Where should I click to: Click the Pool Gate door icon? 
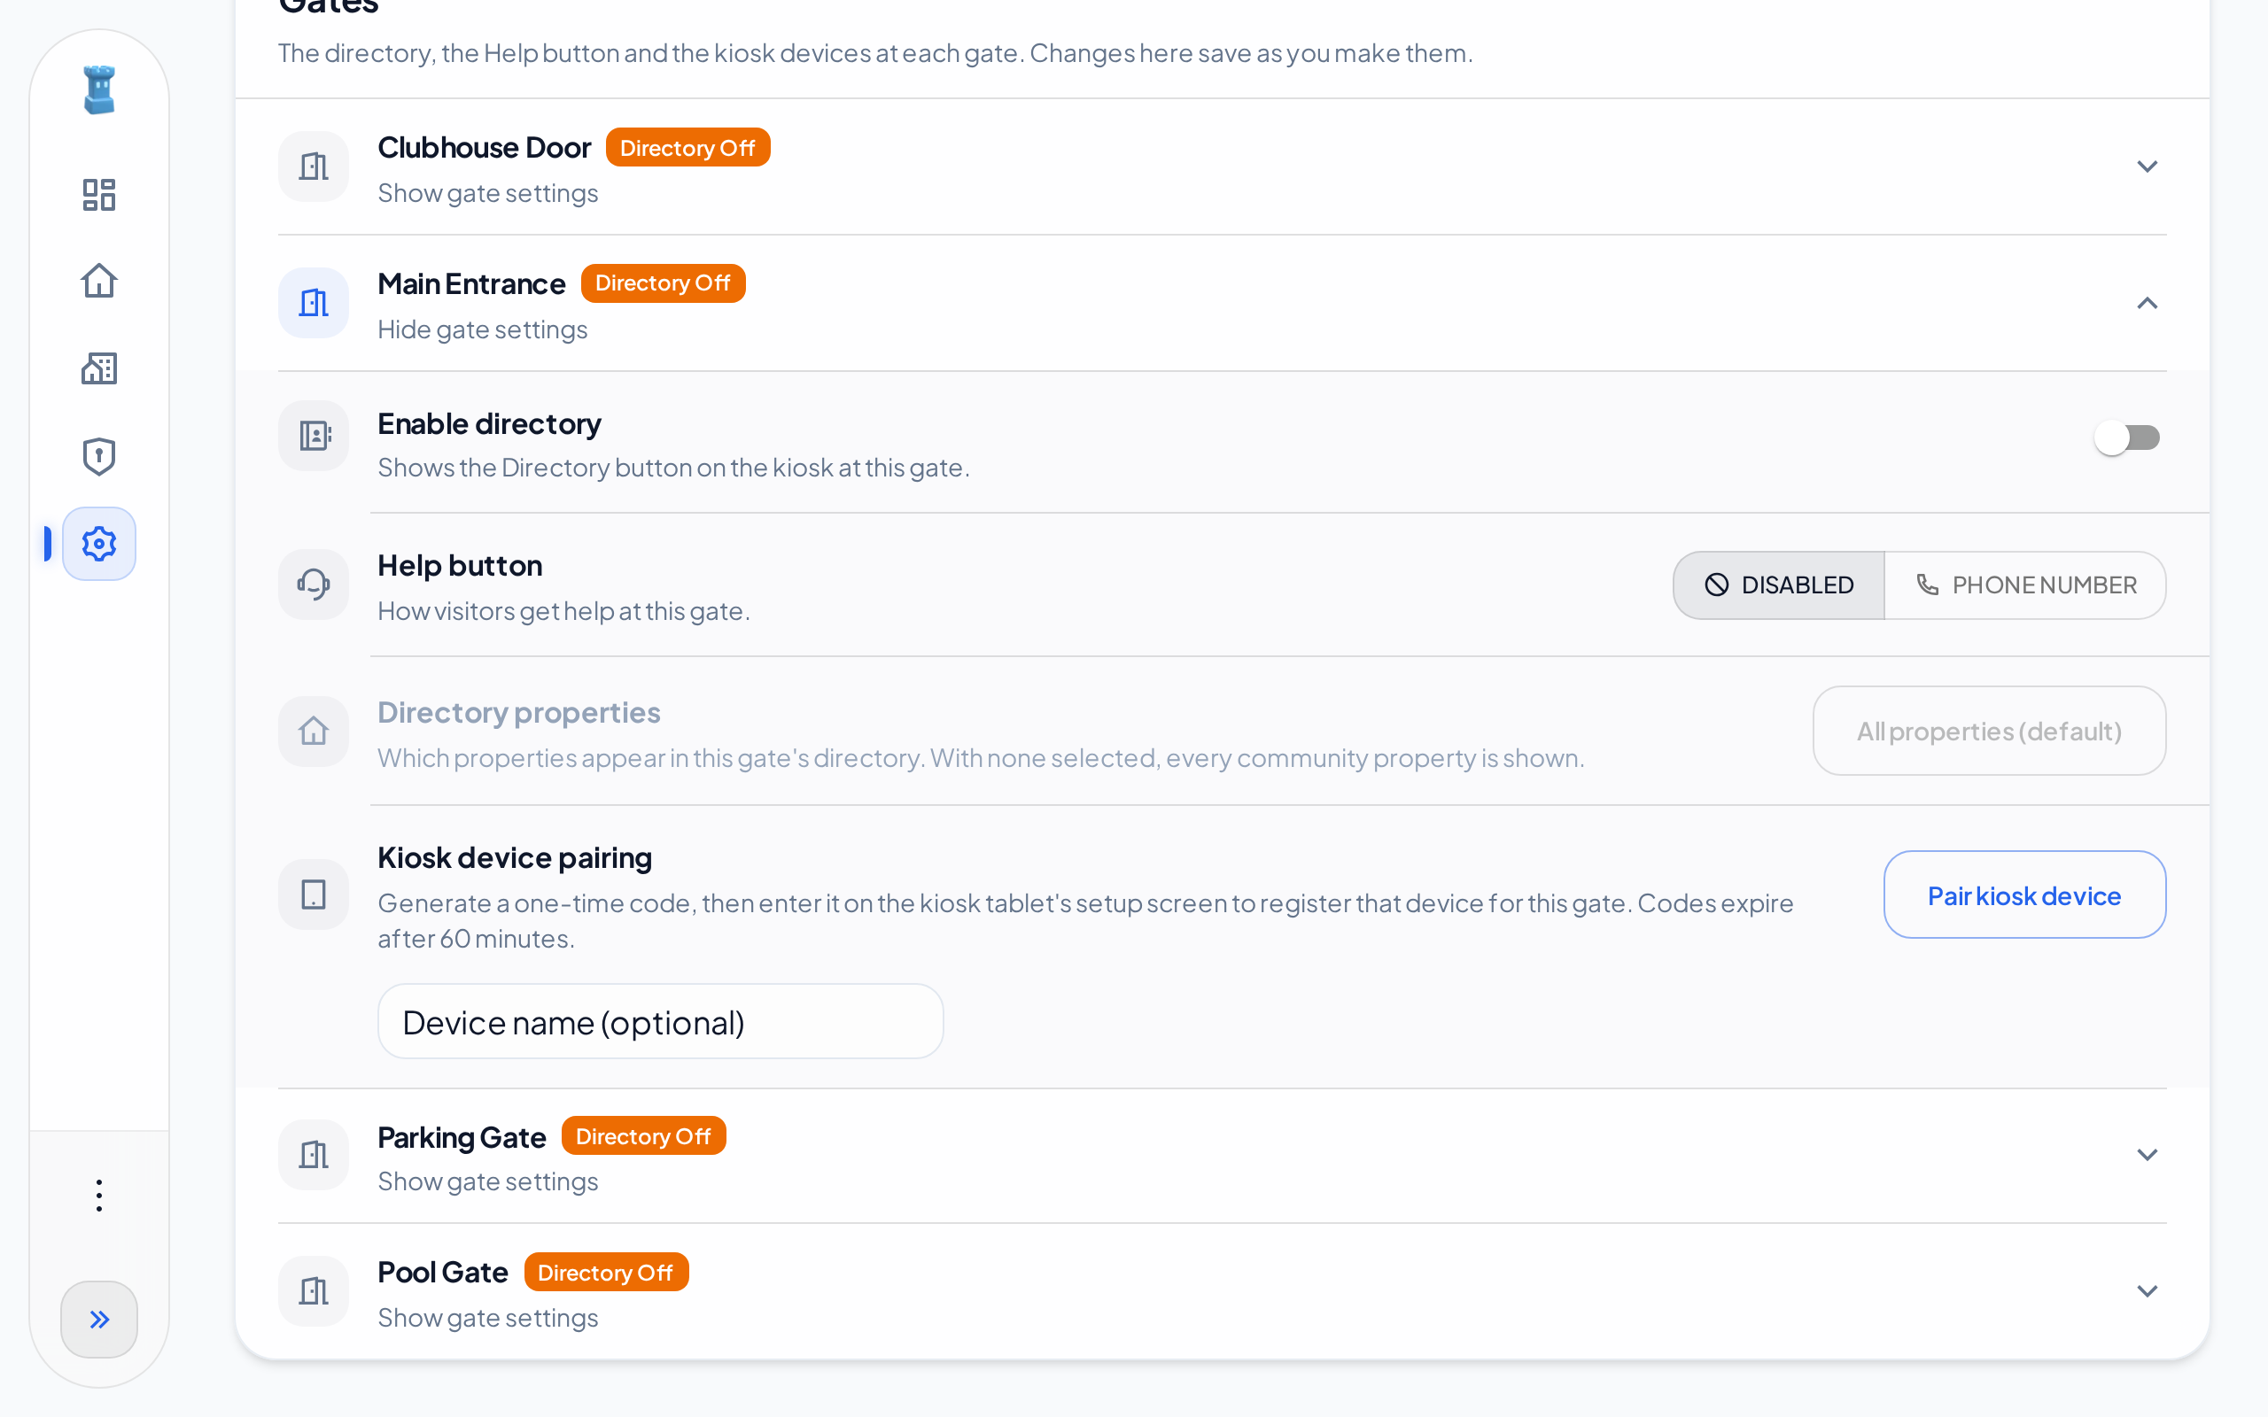[x=314, y=1291]
